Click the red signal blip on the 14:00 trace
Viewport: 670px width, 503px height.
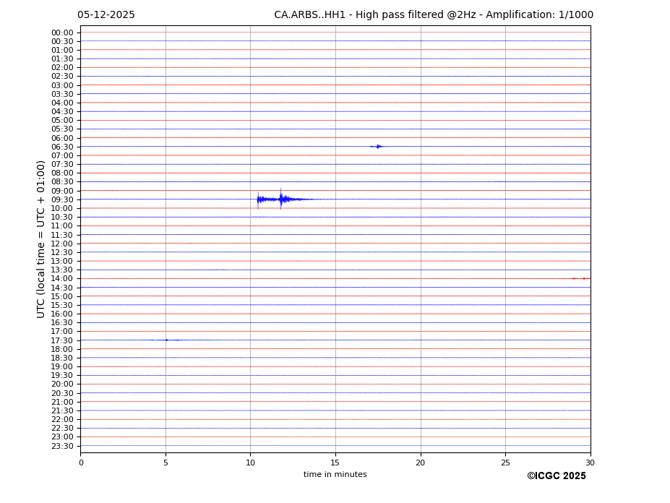[580, 278]
